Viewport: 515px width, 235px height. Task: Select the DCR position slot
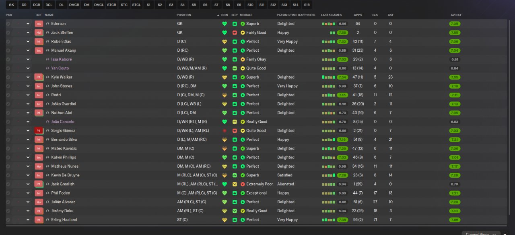pos(37,5)
